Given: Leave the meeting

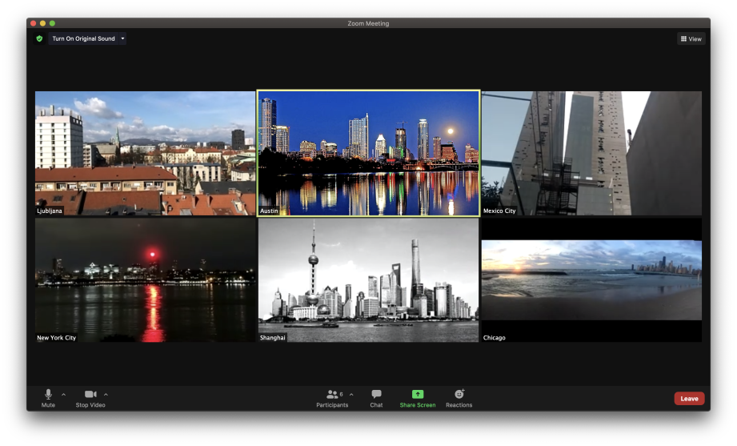Looking at the screenshot, I should 689,399.
